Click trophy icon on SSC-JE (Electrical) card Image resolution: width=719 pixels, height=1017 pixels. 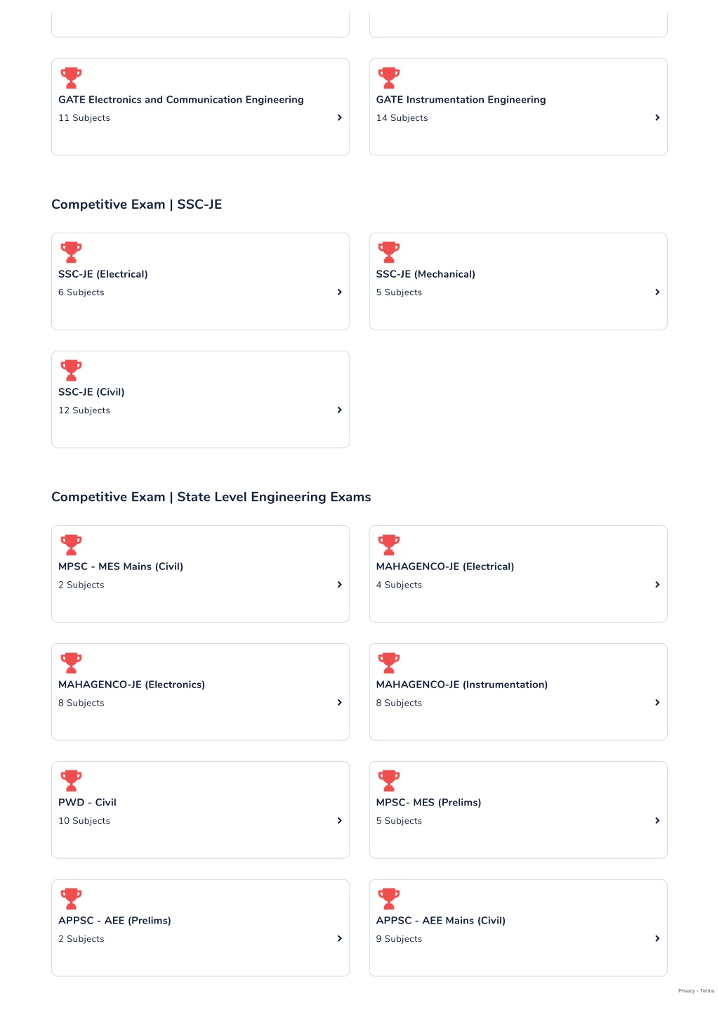click(71, 252)
